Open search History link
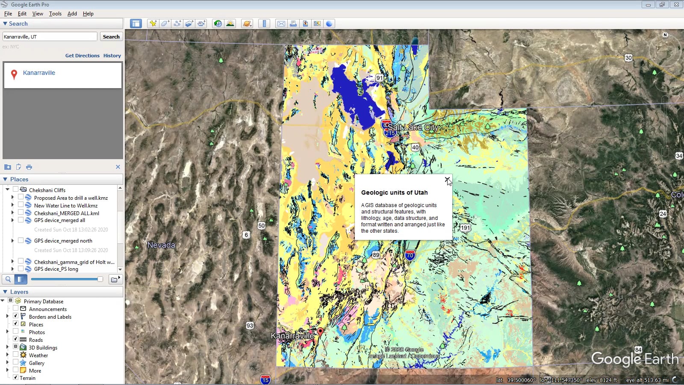The width and height of the screenshot is (684, 385). pyautogui.click(x=112, y=56)
